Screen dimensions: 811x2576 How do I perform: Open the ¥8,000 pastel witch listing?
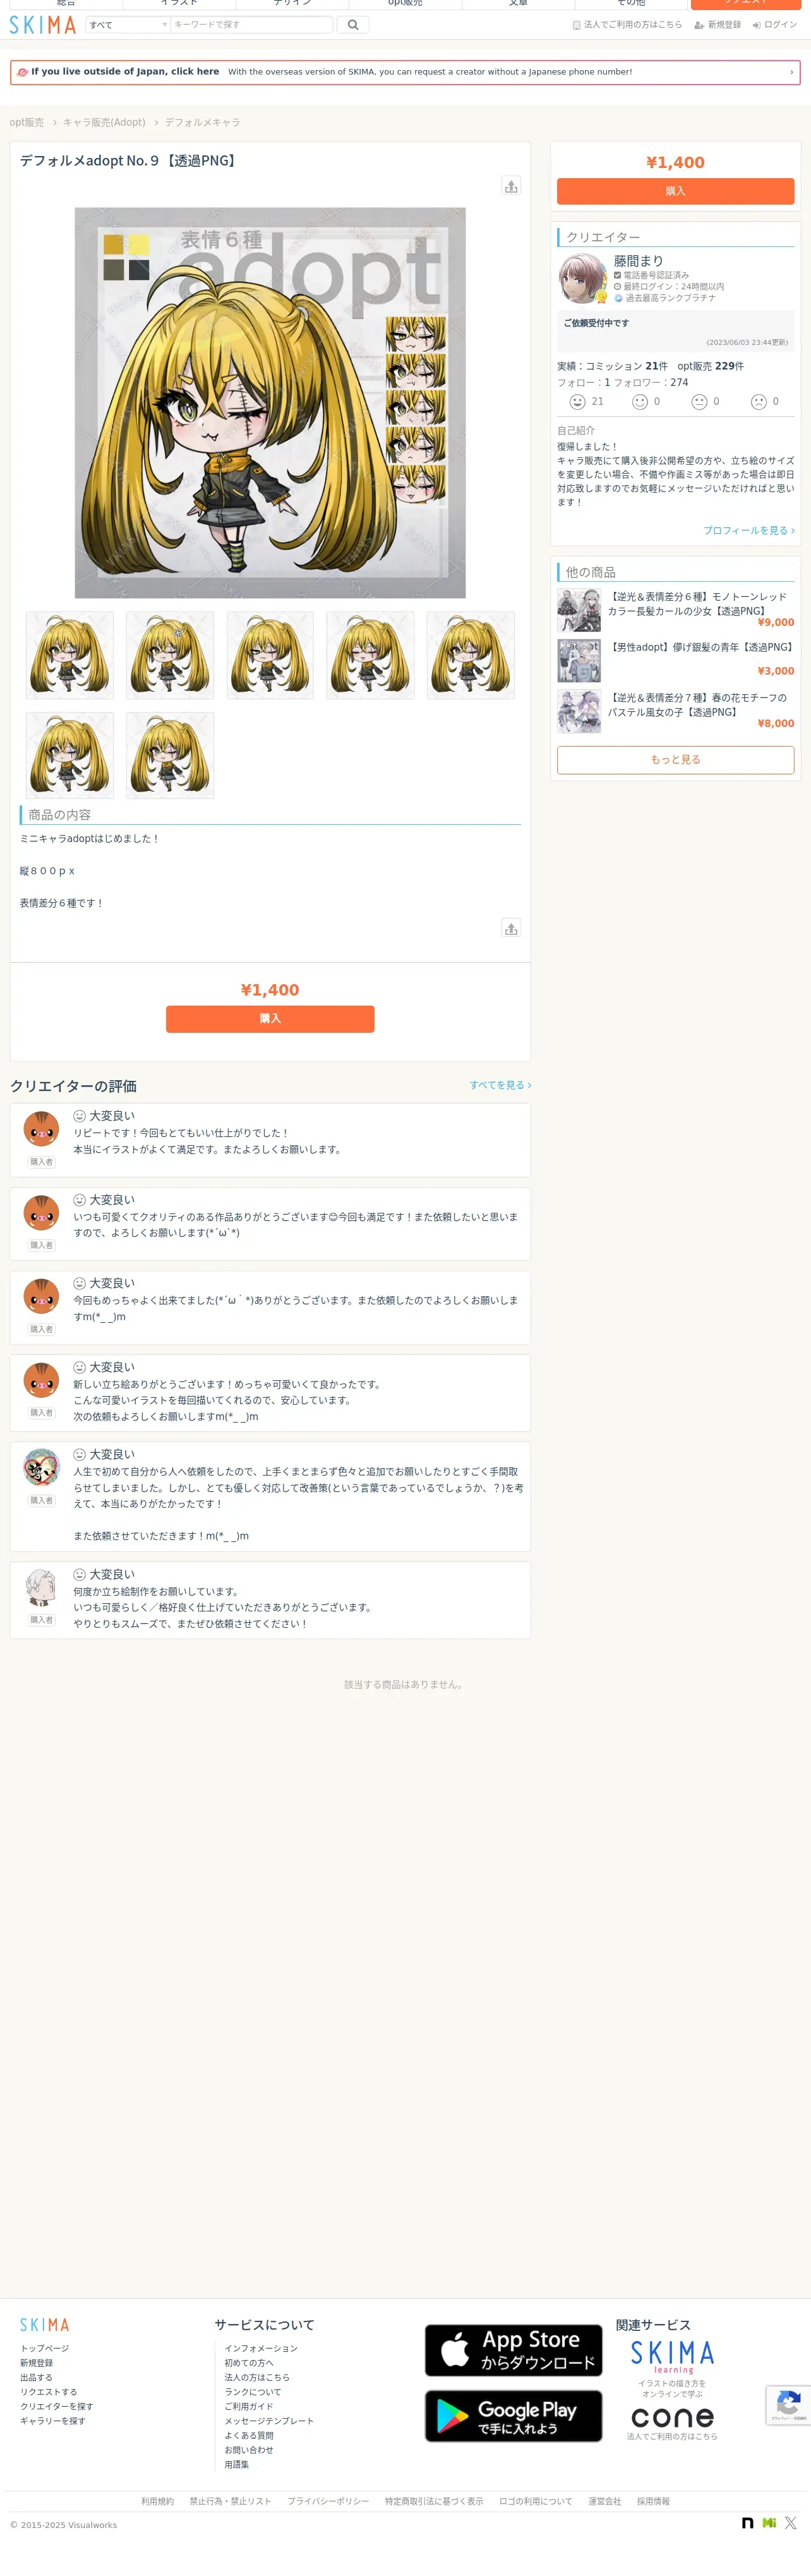click(676, 711)
